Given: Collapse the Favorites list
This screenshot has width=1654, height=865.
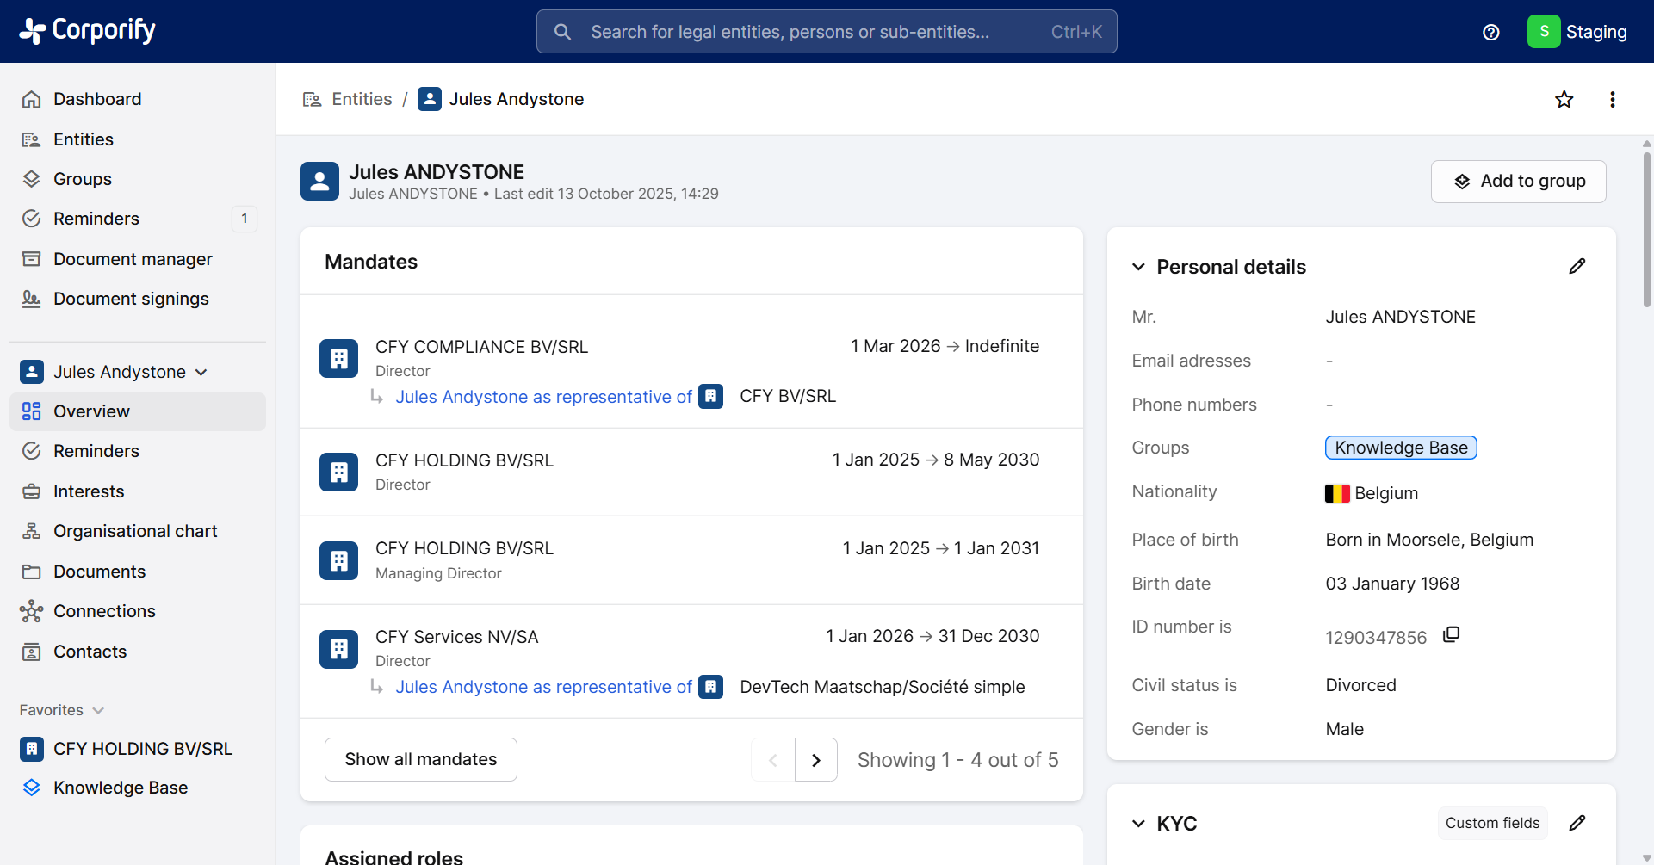Looking at the screenshot, I should [98, 711].
